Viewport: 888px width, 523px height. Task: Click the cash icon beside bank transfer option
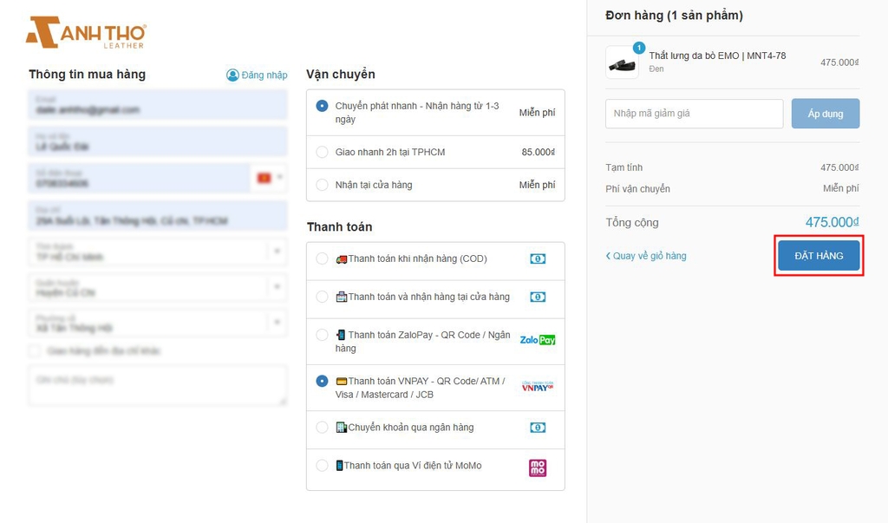click(538, 428)
